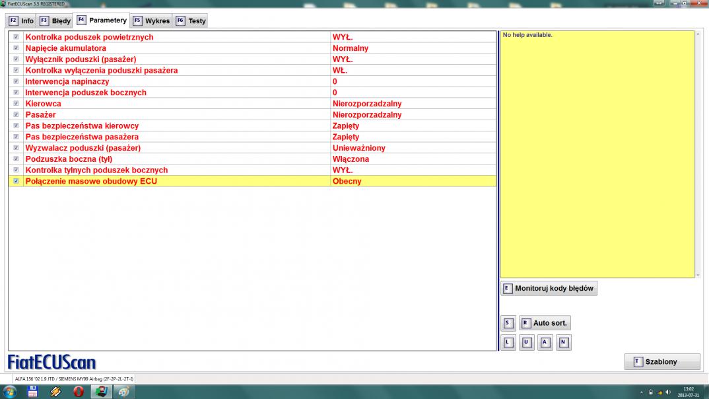Viewport: 709px width, 399px height.
Task: Toggle the Pasażer parameter checkbox
Action: 16,114
